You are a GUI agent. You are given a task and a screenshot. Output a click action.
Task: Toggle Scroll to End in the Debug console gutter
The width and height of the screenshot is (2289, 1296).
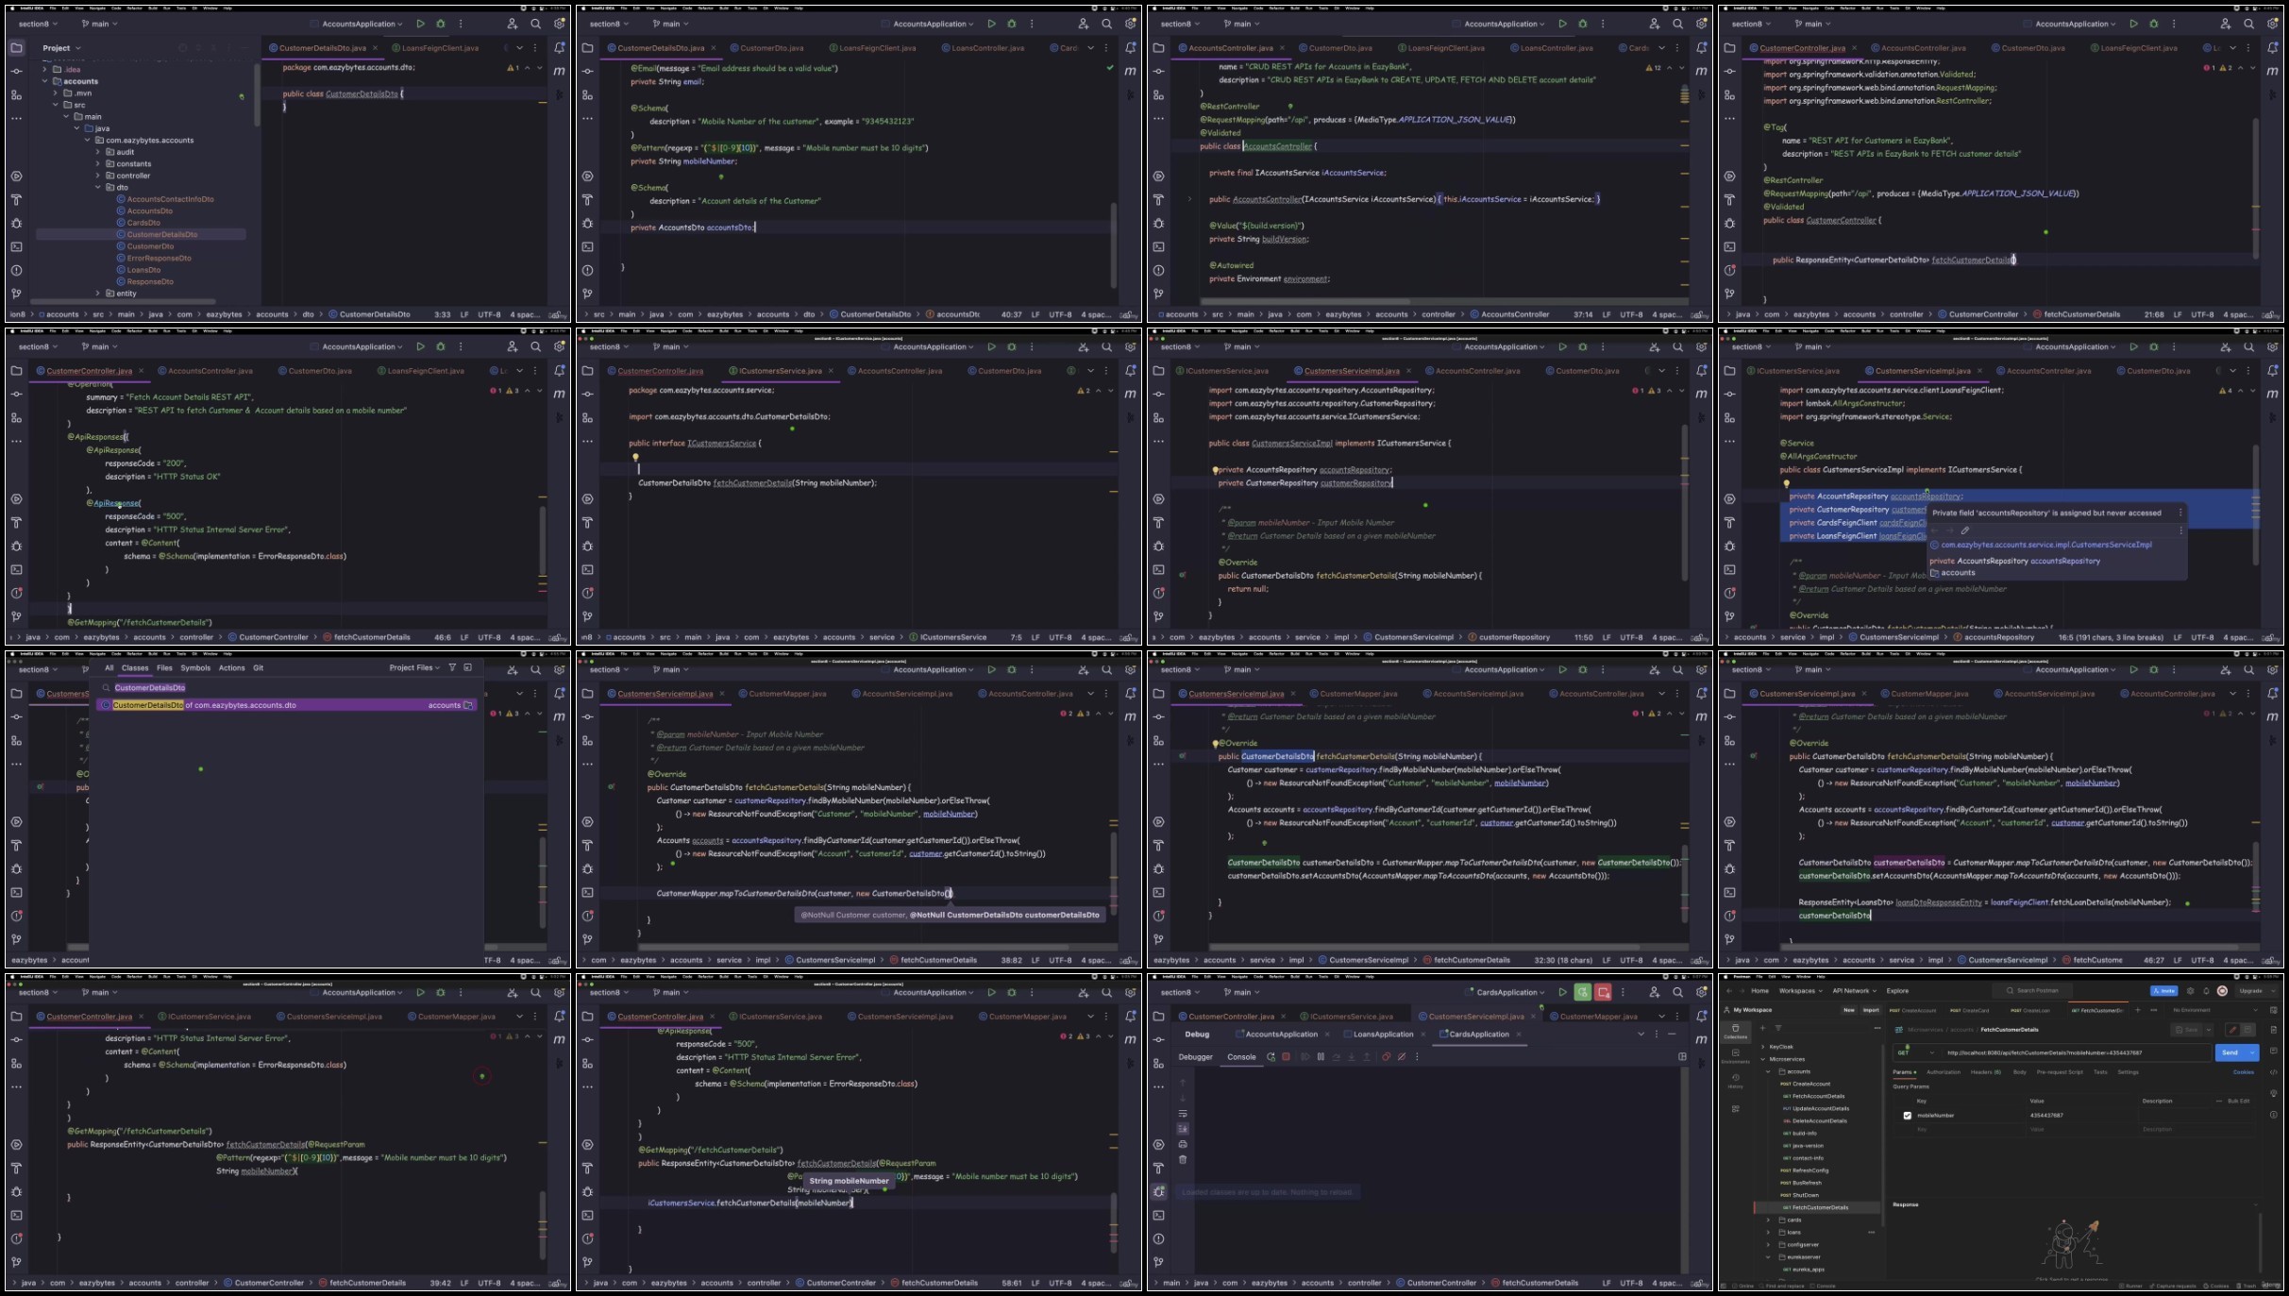(1183, 1129)
